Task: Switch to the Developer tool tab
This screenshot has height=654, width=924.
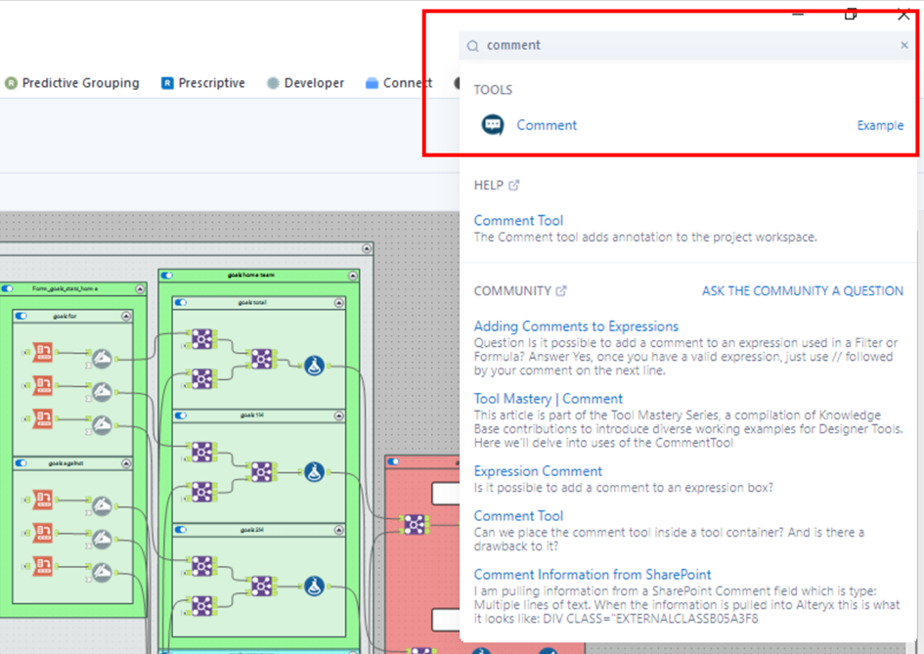Action: (305, 83)
